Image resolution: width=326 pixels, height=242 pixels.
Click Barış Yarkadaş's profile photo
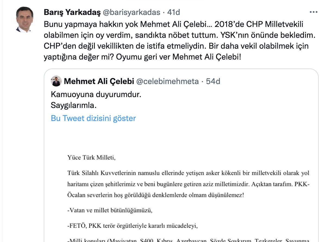coord(24,19)
